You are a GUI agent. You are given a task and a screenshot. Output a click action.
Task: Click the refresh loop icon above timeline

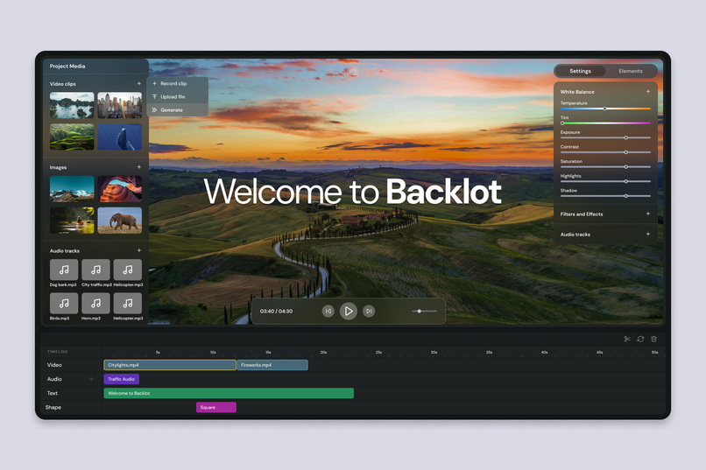[640, 339]
